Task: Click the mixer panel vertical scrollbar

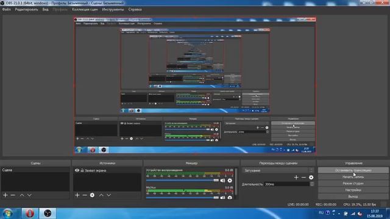Action: coord(236,182)
